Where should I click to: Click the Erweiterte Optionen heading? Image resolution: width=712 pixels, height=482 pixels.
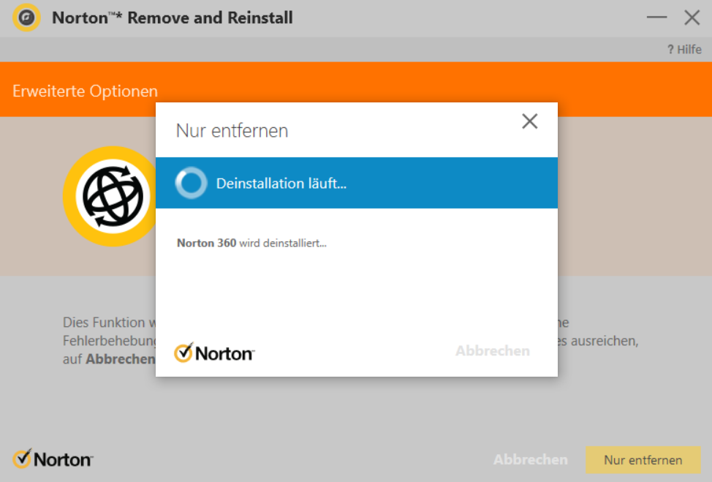tap(85, 91)
